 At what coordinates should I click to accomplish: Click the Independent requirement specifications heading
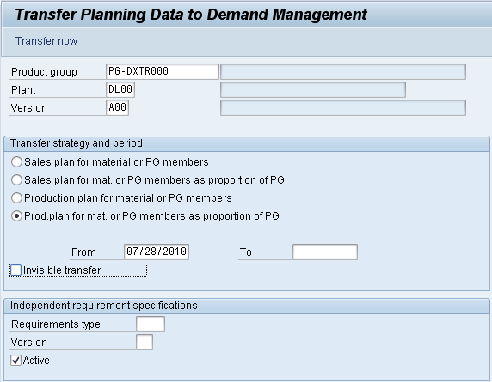[x=104, y=306]
